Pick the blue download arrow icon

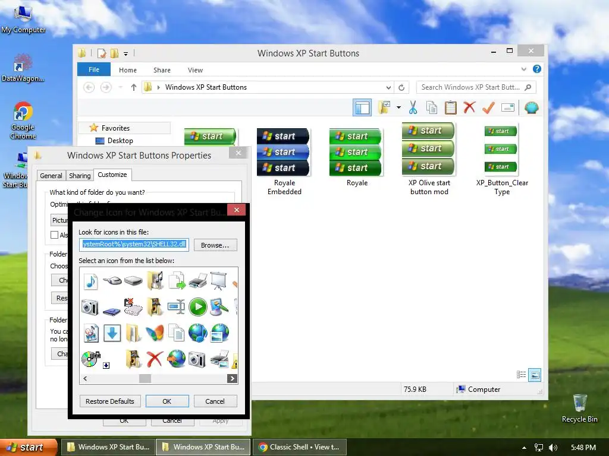112,333
